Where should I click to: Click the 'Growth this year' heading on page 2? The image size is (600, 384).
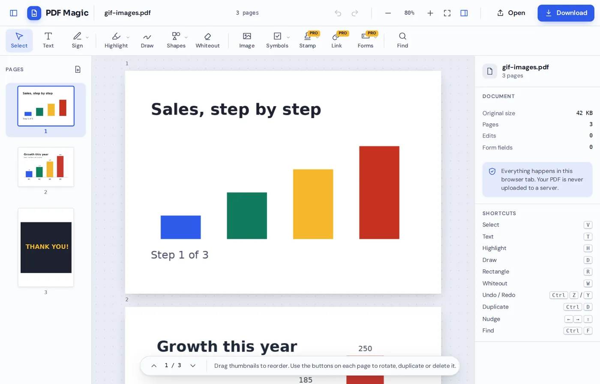227,346
